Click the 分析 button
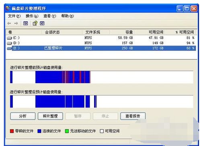 (x=23, y=116)
